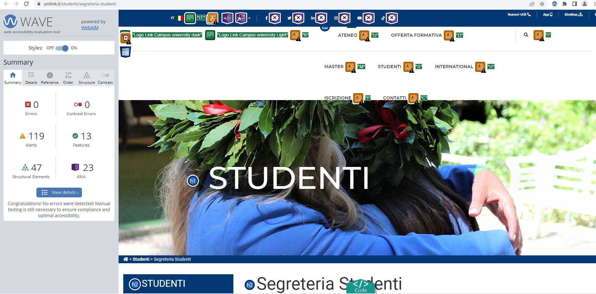Click the ARIA label icon beside the Instagram icon
Screen dimensions: 596x294
point(344,18)
